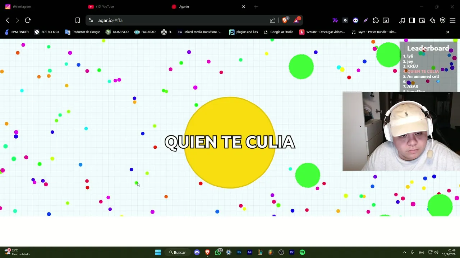This screenshot has width=460, height=258.
Task: Open WhatsApp from the taskbar
Action: (218, 252)
